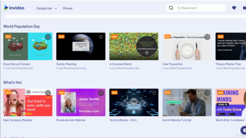Open the folder icon in the header

point(244,8)
